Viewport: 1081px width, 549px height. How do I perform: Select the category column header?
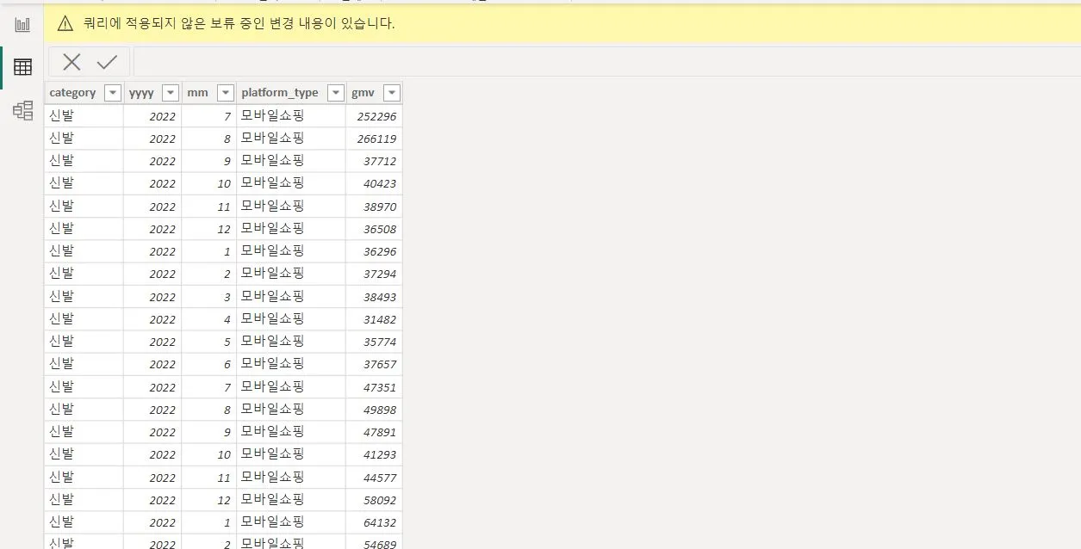point(84,93)
